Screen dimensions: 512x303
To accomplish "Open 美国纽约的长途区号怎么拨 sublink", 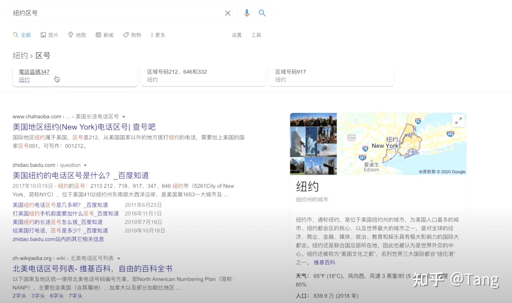I will point(57,222).
